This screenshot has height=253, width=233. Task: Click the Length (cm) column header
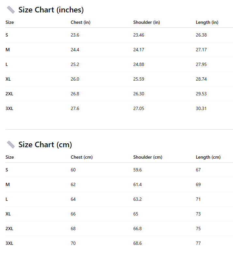click(208, 157)
